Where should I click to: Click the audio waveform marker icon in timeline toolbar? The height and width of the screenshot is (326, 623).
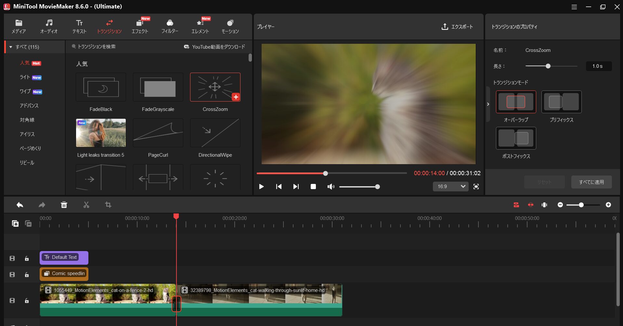tap(544, 205)
